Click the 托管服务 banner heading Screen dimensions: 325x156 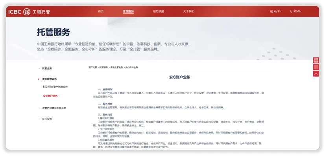point(54,32)
